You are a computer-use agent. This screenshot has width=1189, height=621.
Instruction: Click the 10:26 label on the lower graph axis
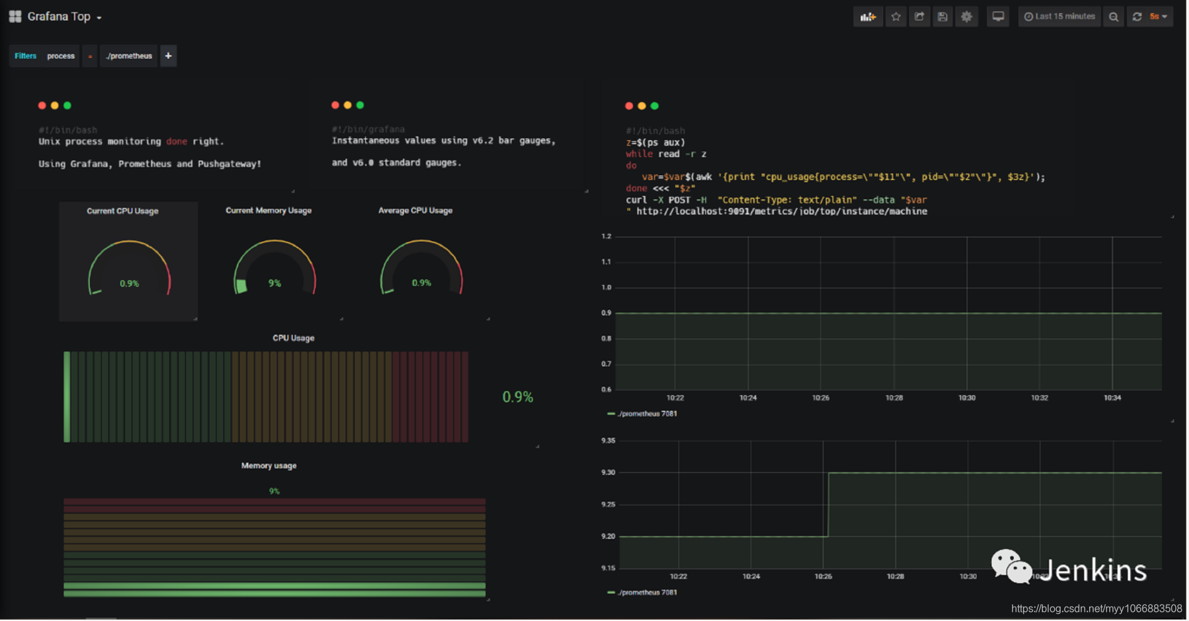(823, 576)
